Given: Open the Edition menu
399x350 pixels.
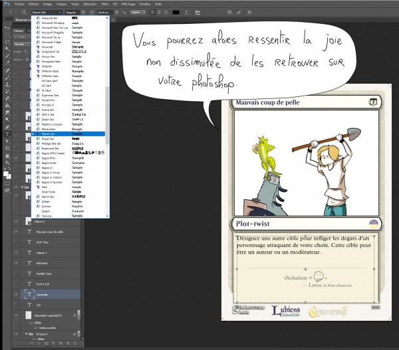Looking at the screenshot, I should click(x=33, y=4).
